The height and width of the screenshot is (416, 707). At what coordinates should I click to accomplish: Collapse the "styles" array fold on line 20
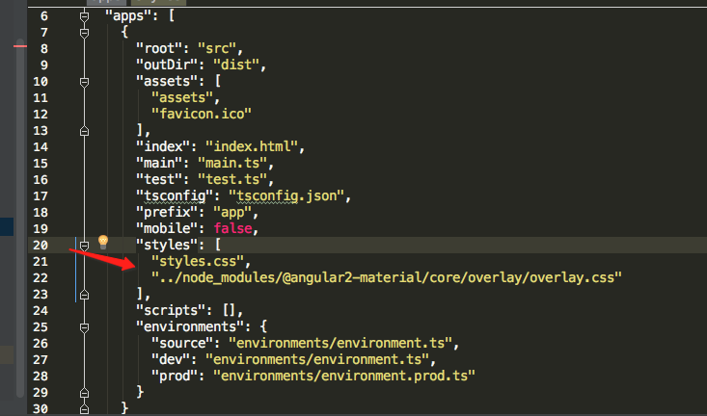click(84, 246)
